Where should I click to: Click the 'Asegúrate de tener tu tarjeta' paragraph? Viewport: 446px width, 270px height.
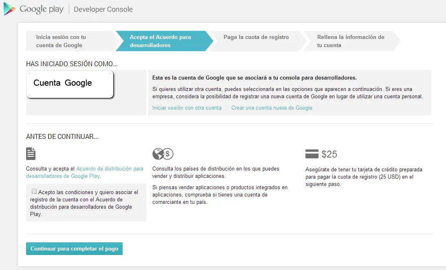[x=364, y=177]
